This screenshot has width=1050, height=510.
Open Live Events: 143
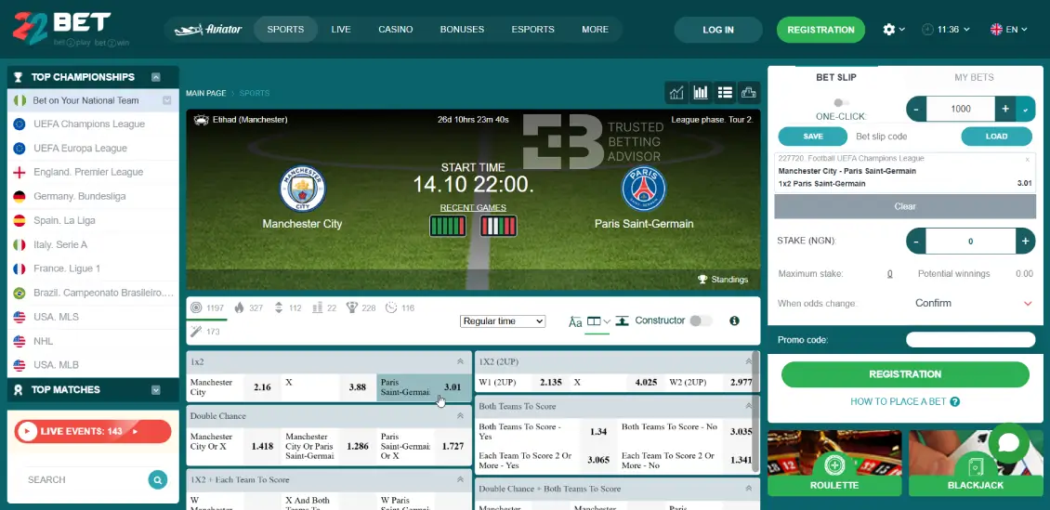point(92,431)
